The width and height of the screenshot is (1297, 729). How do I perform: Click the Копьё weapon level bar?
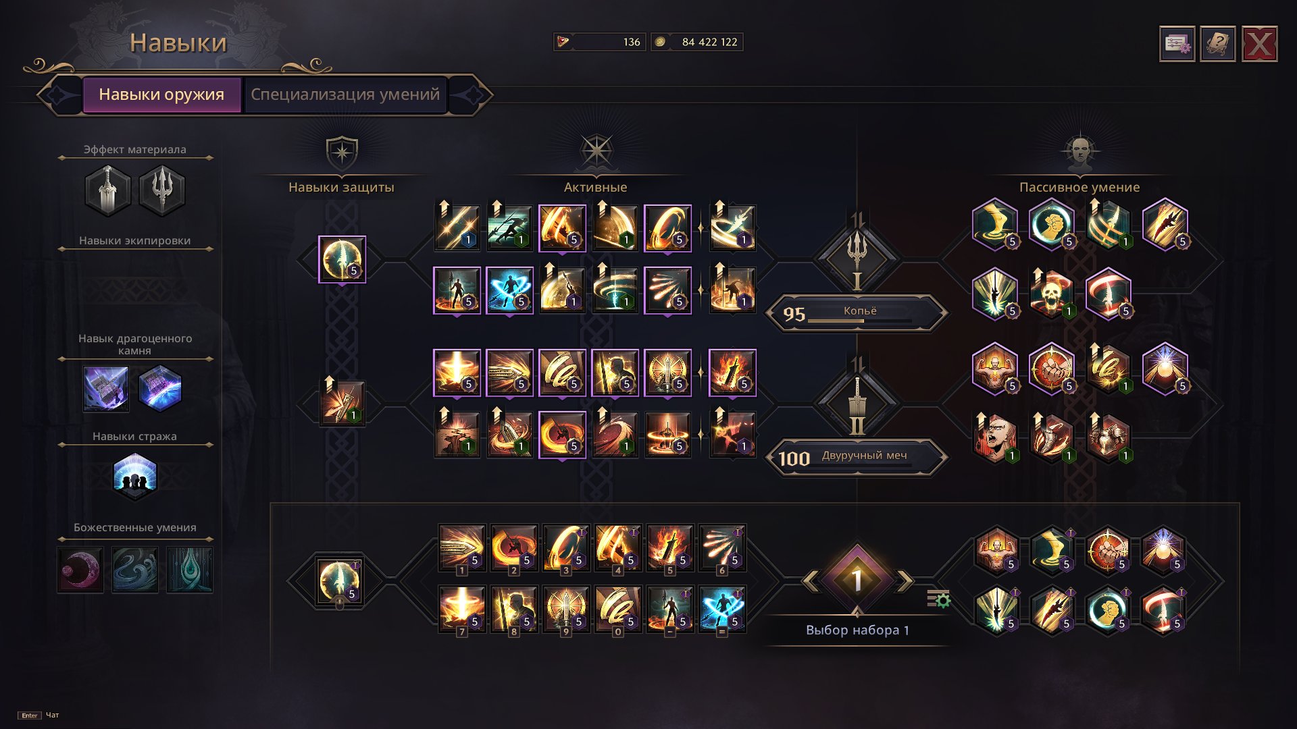(x=857, y=313)
